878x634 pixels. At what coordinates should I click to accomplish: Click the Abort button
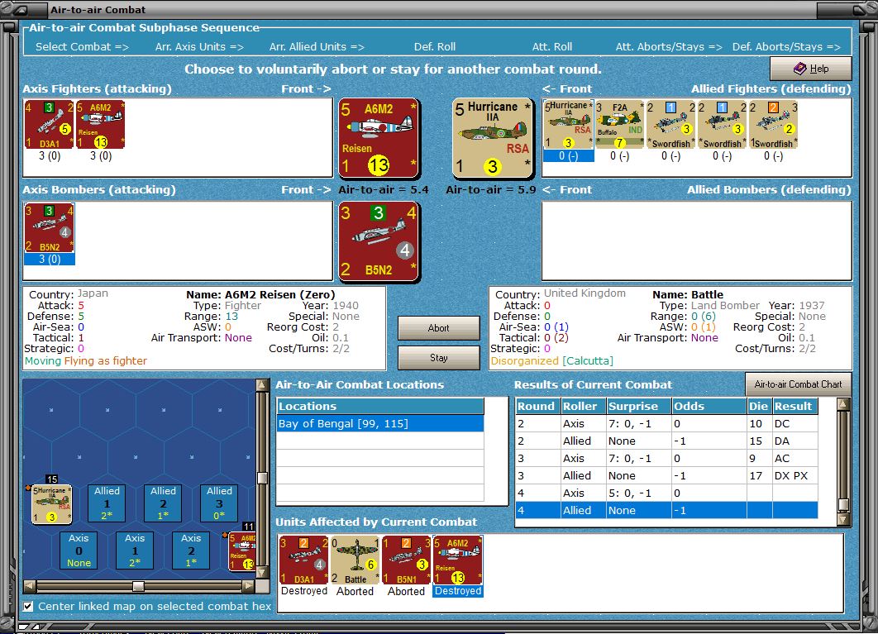(438, 328)
